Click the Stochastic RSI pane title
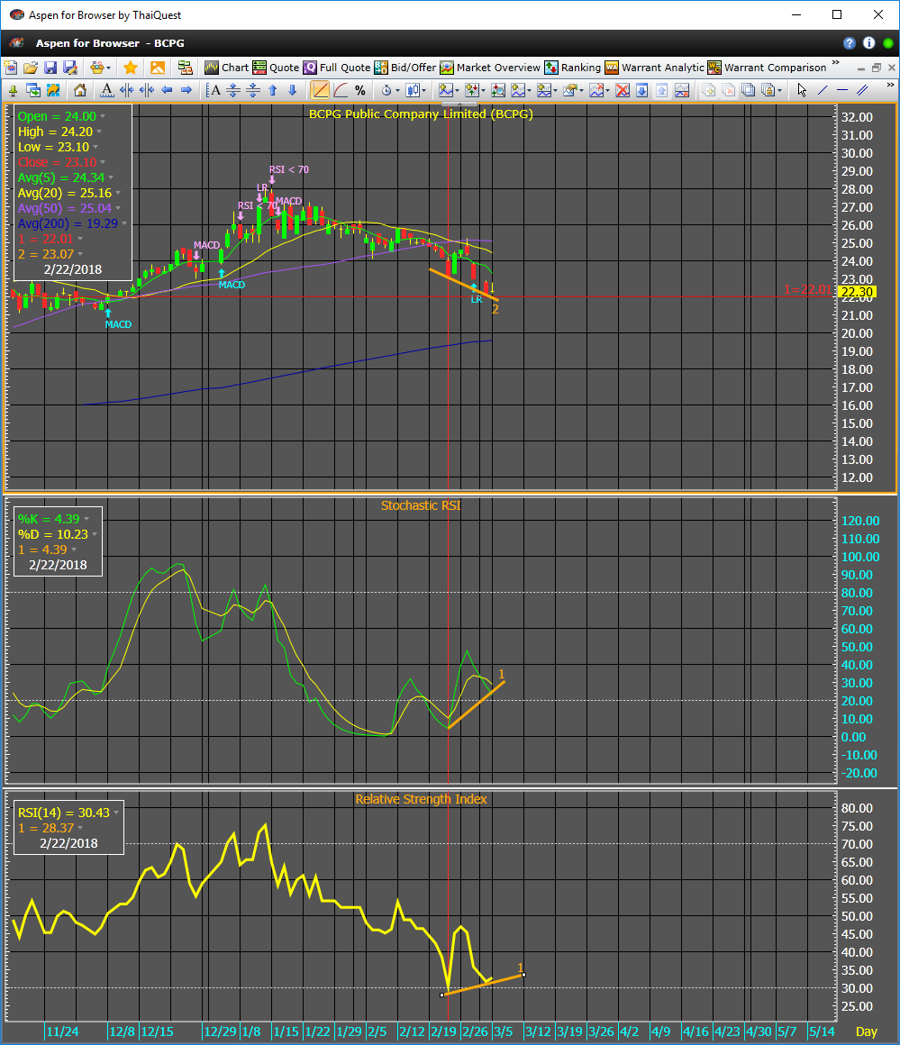900x1045 pixels. pyautogui.click(x=421, y=506)
